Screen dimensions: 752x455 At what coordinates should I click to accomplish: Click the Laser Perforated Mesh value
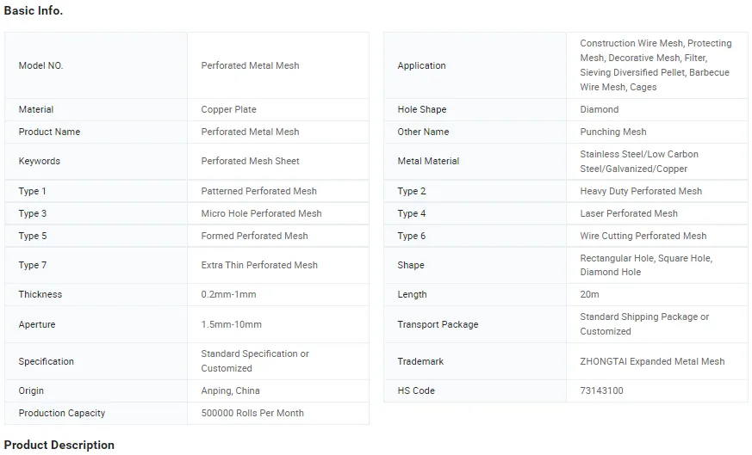click(x=629, y=213)
